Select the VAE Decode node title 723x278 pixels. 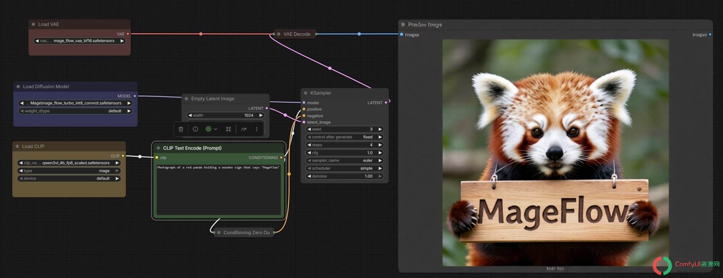coord(297,34)
